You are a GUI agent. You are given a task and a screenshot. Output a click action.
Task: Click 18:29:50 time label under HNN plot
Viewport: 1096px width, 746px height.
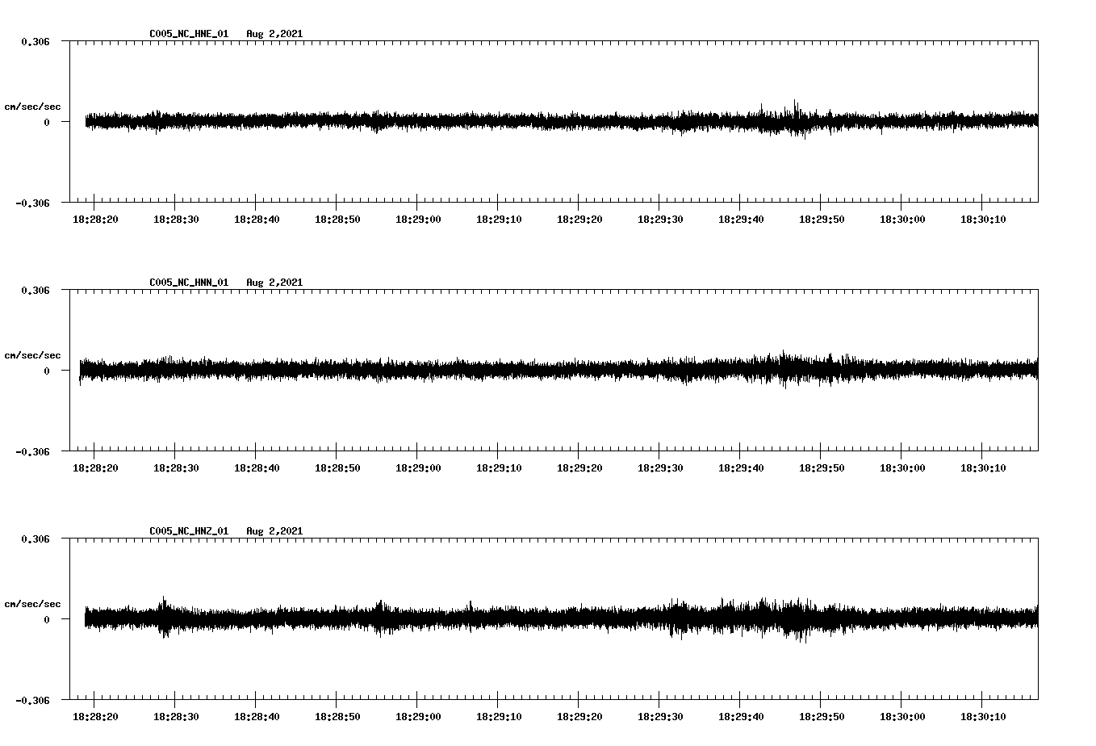coord(822,467)
